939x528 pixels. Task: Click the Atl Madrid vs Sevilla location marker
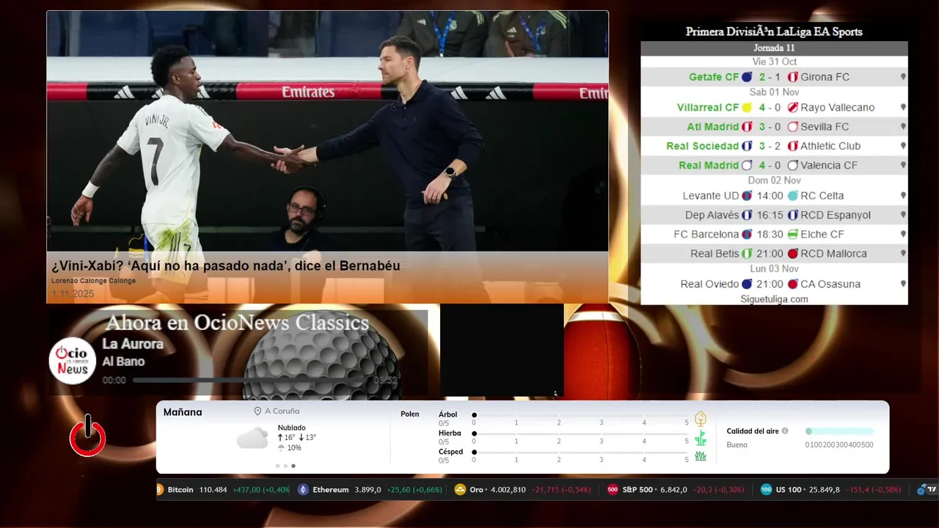click(x=903, y=127)
